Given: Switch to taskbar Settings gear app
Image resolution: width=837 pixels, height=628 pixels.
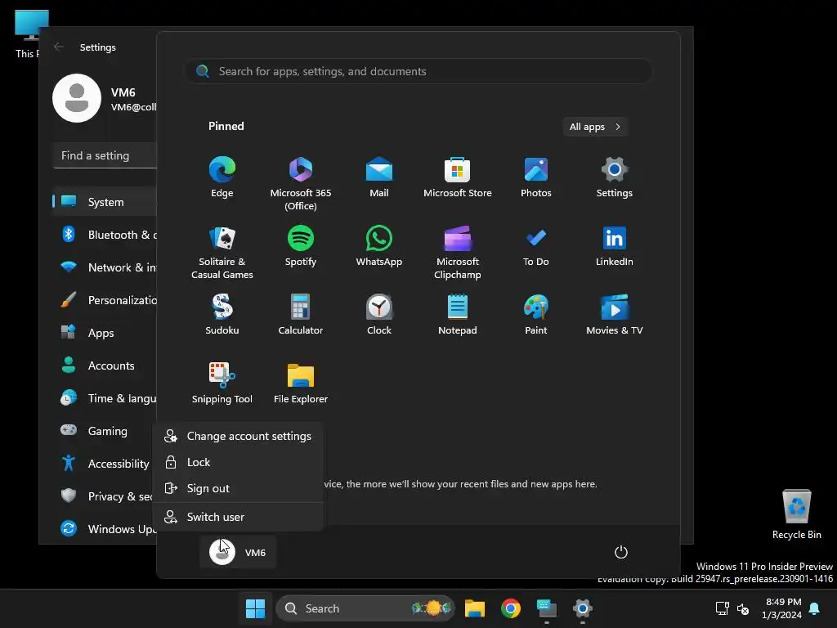Looking at the screenshot, I should [x=582, y=608].
